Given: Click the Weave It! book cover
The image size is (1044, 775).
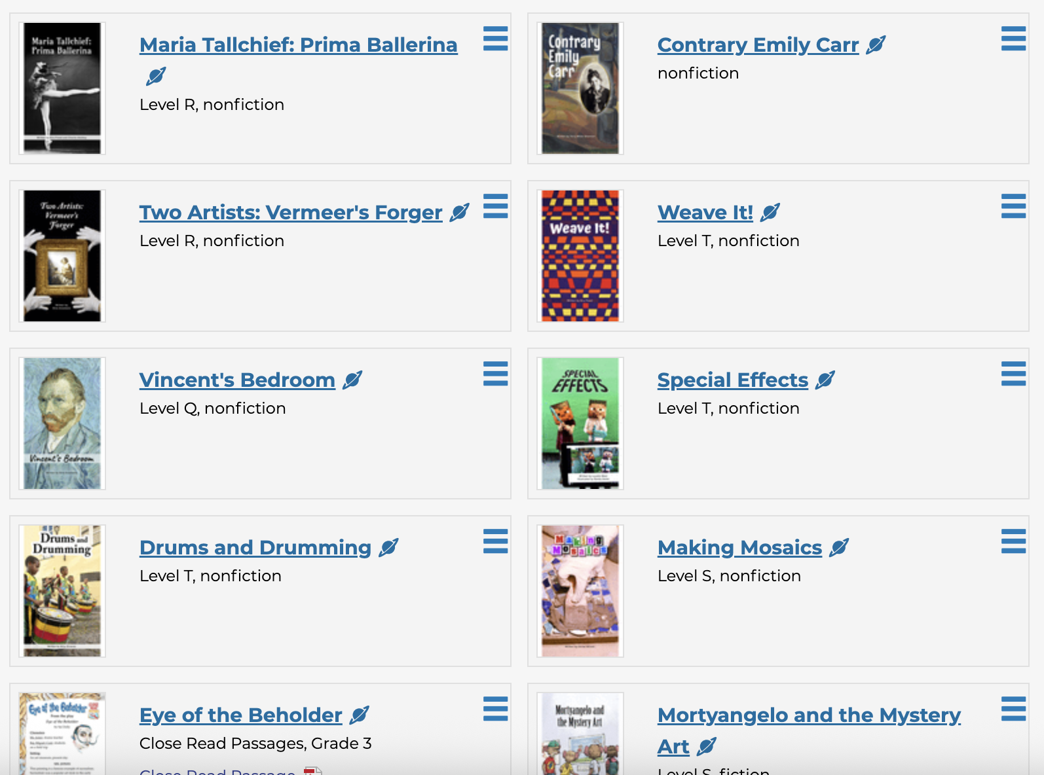Looking at the screenshot, I should point(580,256).
